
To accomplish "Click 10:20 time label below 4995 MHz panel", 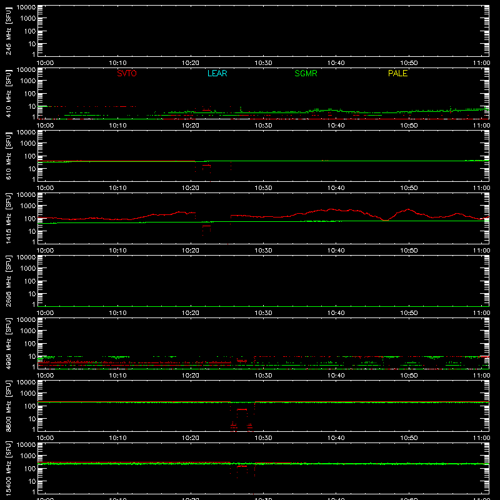I will pyautogui.click(x=191, y=376).
